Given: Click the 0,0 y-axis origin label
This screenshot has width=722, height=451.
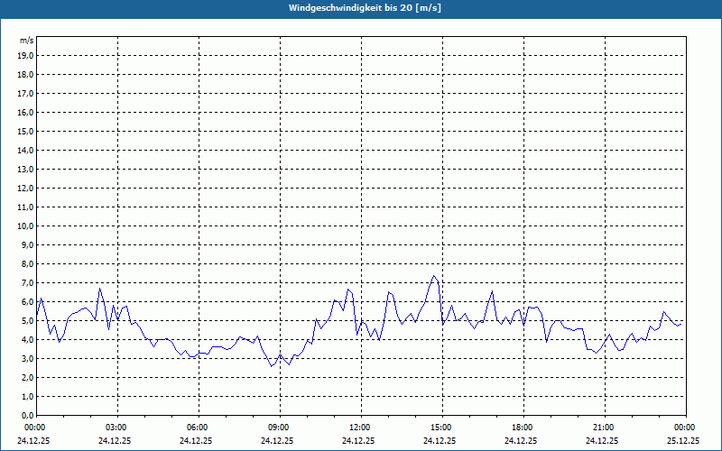Looking at the screenshot, I should tap(26, 415).
